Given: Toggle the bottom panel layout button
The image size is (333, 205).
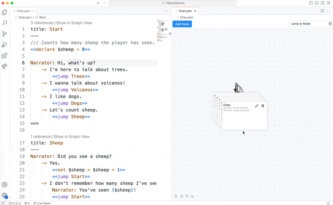Looking at the screenshot, I should [x=317, y=3].
